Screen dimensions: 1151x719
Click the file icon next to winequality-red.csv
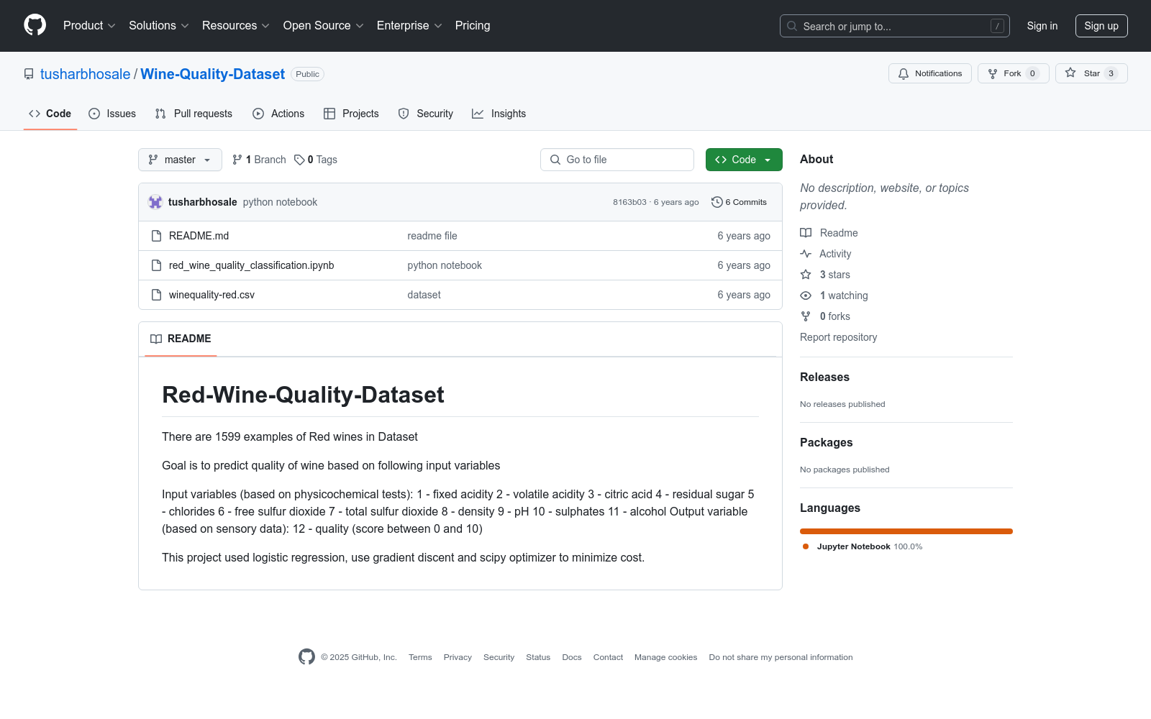(156, 295)
